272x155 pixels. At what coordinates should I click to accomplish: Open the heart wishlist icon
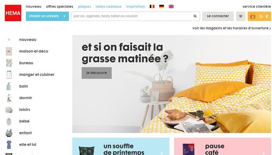(x=241, y=16)
